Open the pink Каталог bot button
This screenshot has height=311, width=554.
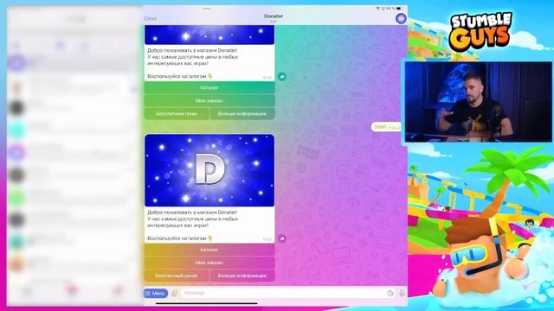pyautogui.click(x=209, y=250)
